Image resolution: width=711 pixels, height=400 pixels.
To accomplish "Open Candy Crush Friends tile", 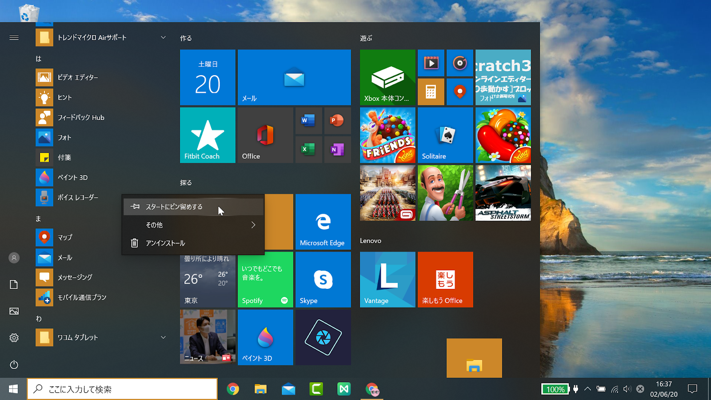I will 387,135.
